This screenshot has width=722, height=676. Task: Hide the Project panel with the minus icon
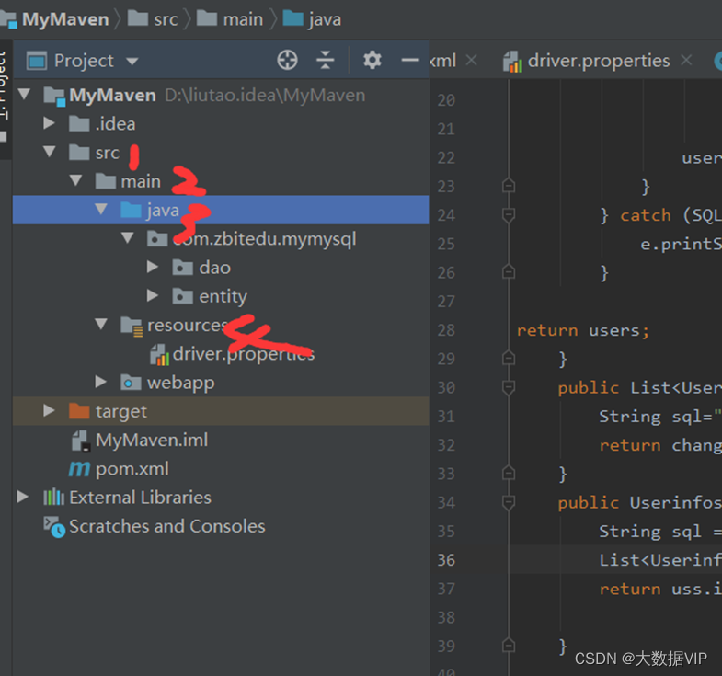coord(410,61)
